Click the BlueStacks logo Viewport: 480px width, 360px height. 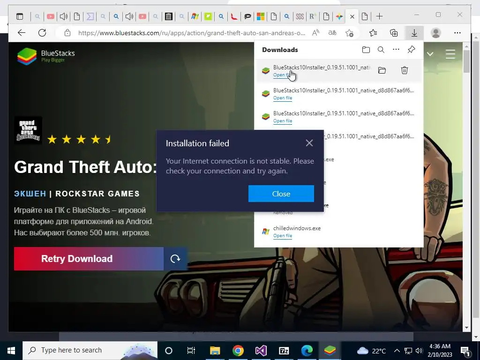point(46,56)
